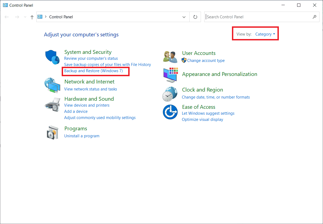This screenshot has height=224, width=323.
Task: Click Add a device link
Action: pos(76,111)
